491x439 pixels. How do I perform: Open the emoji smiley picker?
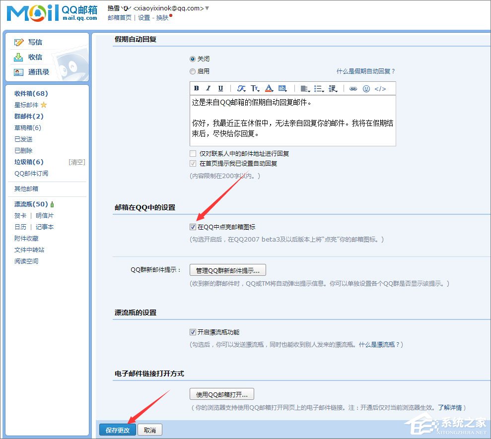coord(365,88)
